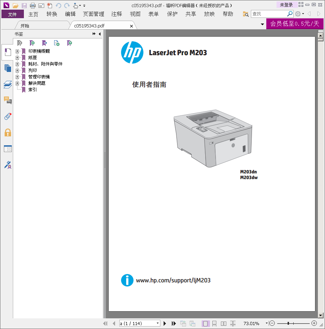
Task: Click the add bookmark icon
Action: point(32,43)
